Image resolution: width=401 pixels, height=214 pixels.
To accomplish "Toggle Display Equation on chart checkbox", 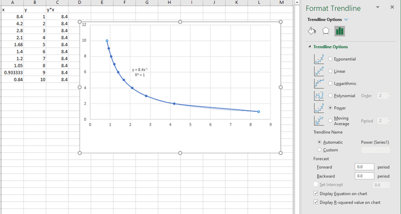I will 316,193.
